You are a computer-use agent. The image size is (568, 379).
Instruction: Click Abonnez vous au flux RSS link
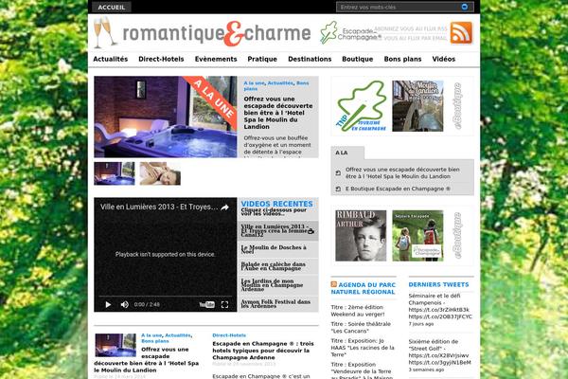(411, 28)
